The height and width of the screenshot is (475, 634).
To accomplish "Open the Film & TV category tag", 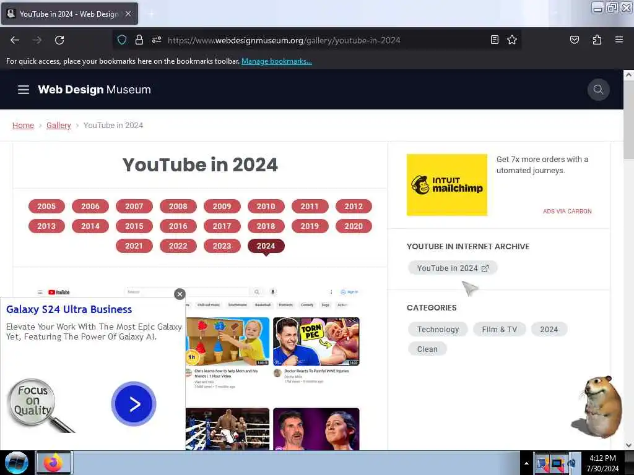I will point(500,330).
